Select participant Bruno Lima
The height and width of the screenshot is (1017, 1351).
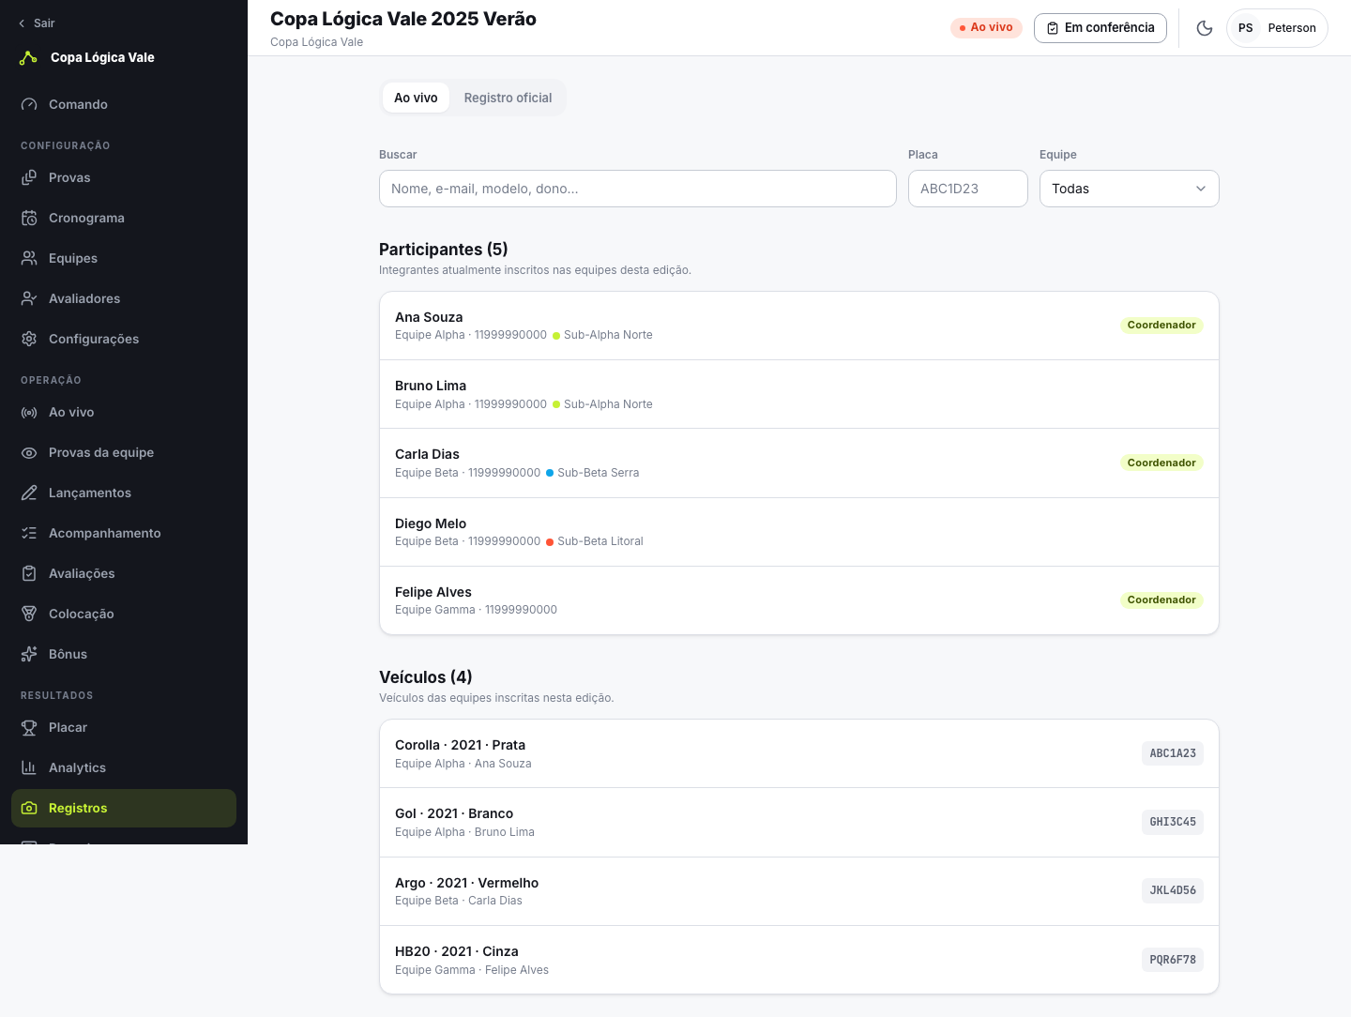pyautogui.click(x=799, y=394)
